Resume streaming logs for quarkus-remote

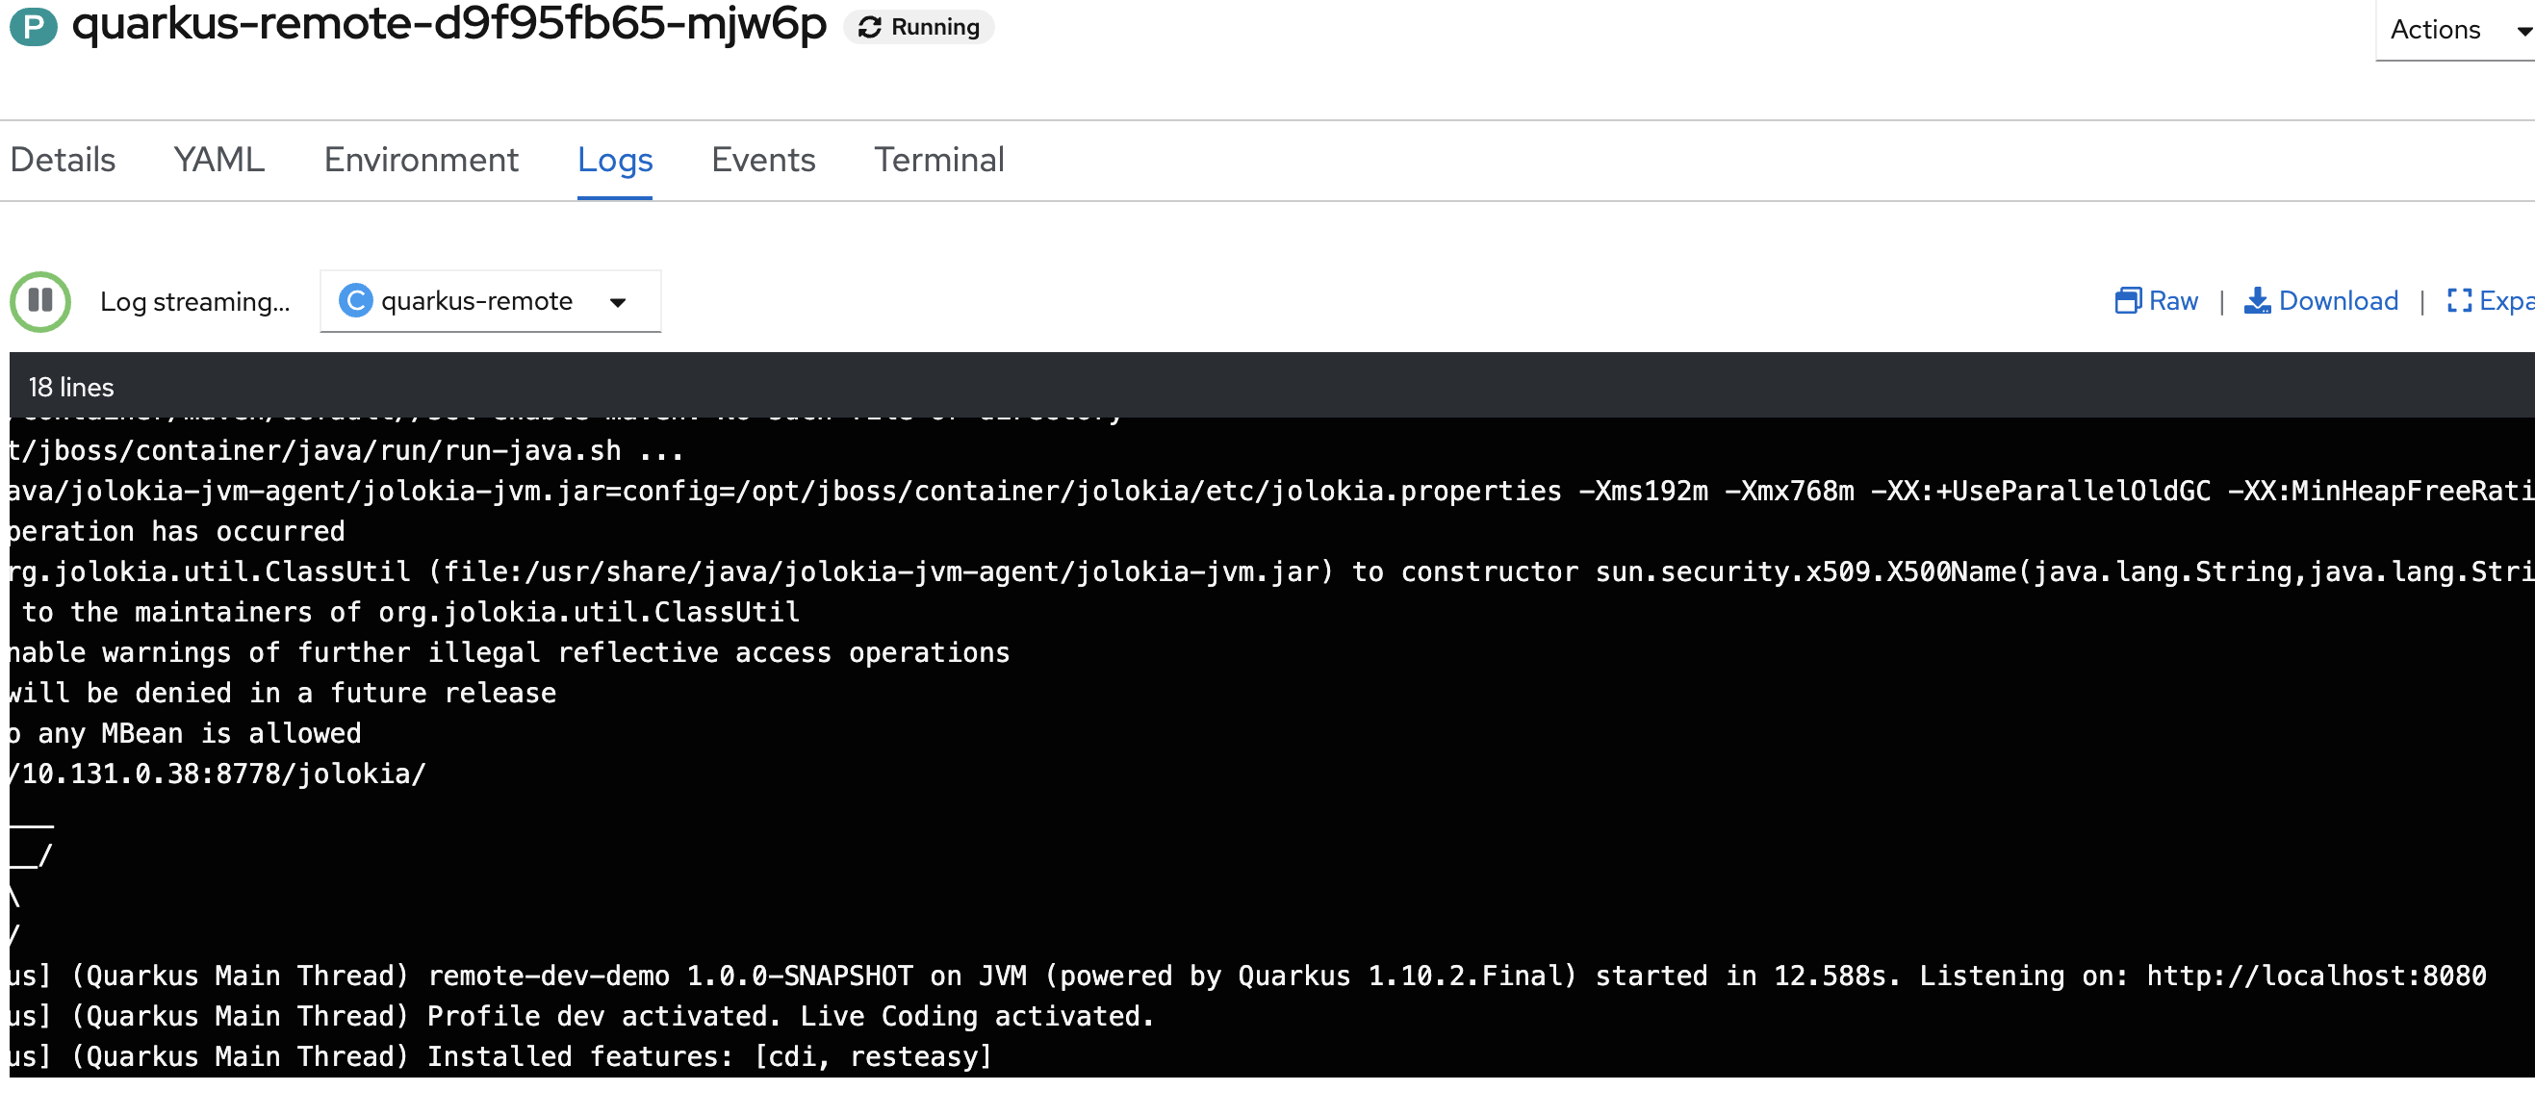coord(40,301)
